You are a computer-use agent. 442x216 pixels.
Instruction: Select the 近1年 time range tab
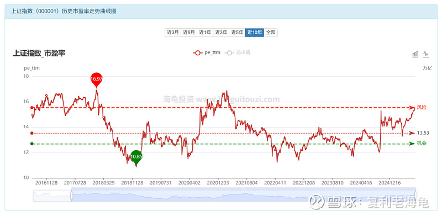pyautogui.click(x=205, y=33)
